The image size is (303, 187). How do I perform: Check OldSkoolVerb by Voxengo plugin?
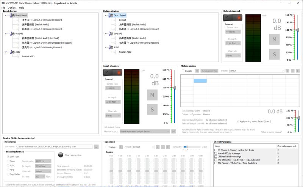pyautogui.click(x=216, y=157)
